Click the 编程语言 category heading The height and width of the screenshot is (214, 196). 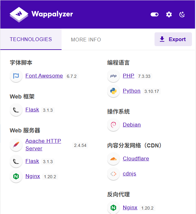[118, 63]
